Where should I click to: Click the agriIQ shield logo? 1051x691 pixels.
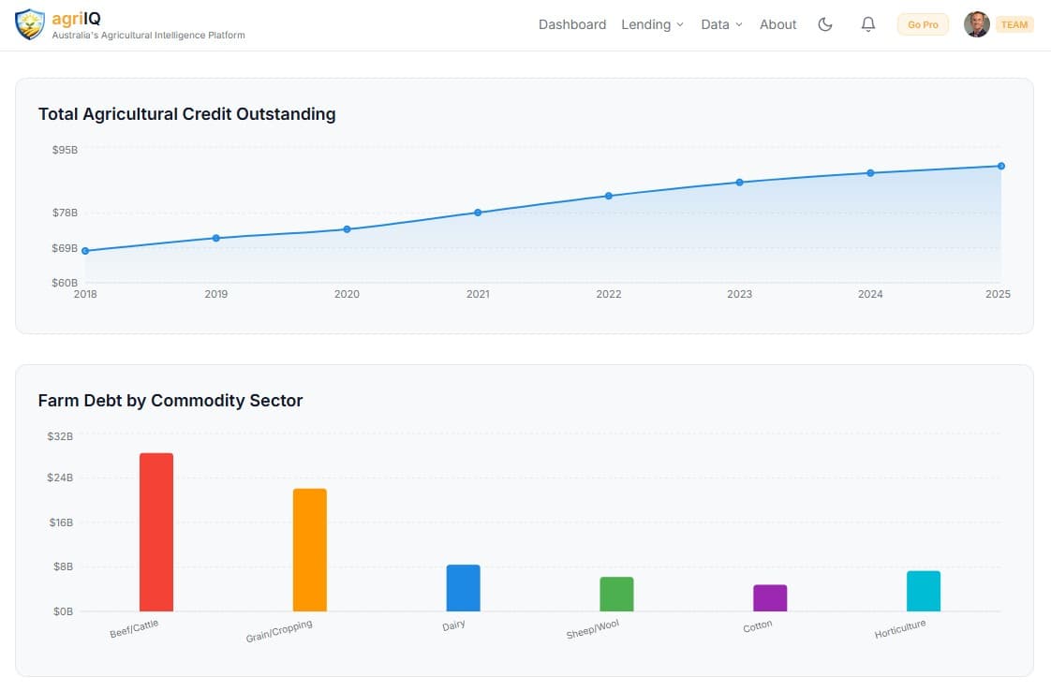[29, 24]
